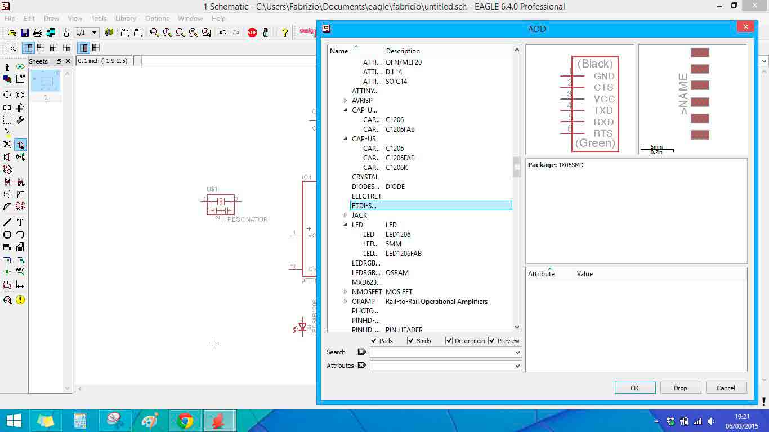769x432 pixels.
Task: Click the yellow Help question mark icon
Action: pos(285,33)
